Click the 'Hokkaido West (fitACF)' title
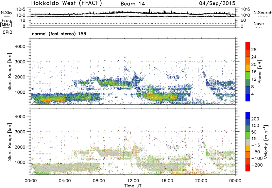Image resolution: width=272 pixels, height=188 pixels. [x=66, y=3]
